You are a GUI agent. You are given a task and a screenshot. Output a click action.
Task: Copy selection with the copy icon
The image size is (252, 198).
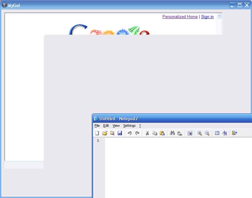click(x=155, y=133)
